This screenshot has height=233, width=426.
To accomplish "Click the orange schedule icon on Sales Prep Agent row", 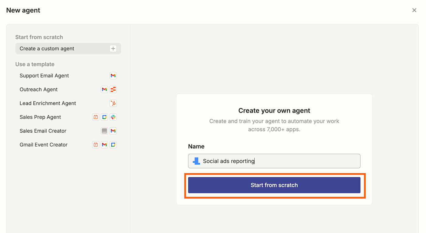I will (96, 117).
